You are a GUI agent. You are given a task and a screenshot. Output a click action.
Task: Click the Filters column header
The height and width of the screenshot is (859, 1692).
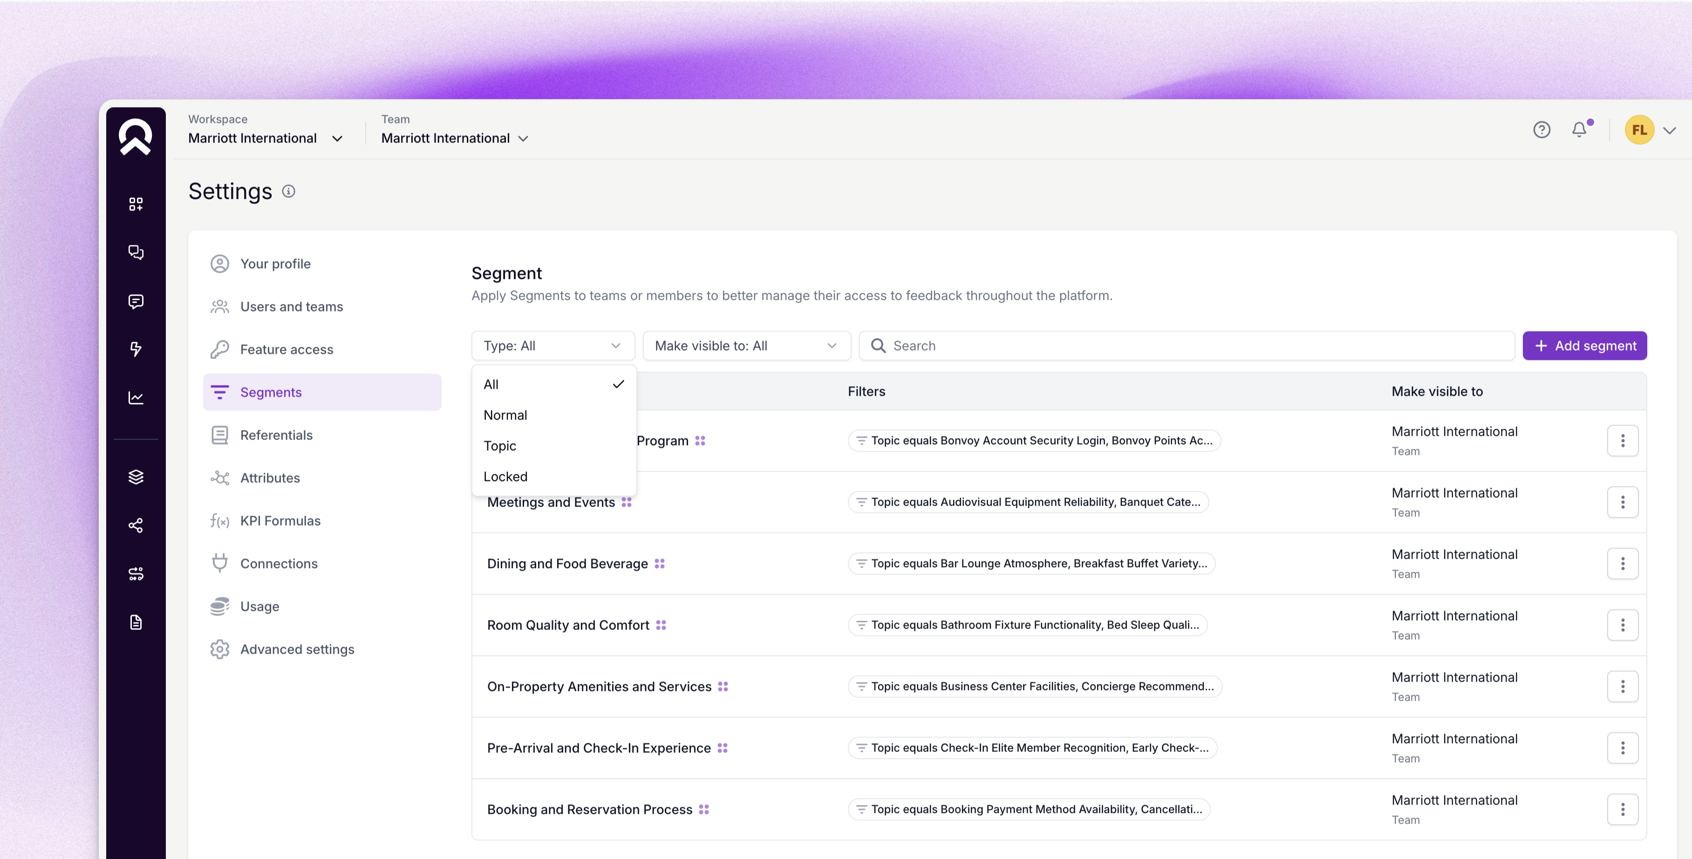(x=866, y=392)
